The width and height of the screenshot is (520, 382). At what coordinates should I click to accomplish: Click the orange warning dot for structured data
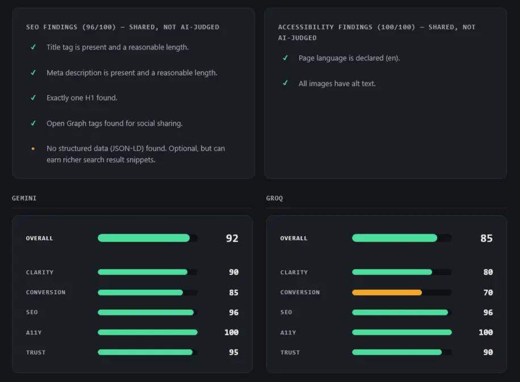[33, 148]
